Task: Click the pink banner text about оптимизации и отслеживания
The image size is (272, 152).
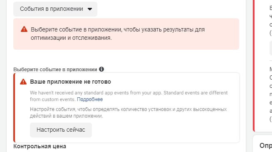Action: point(118,34)
